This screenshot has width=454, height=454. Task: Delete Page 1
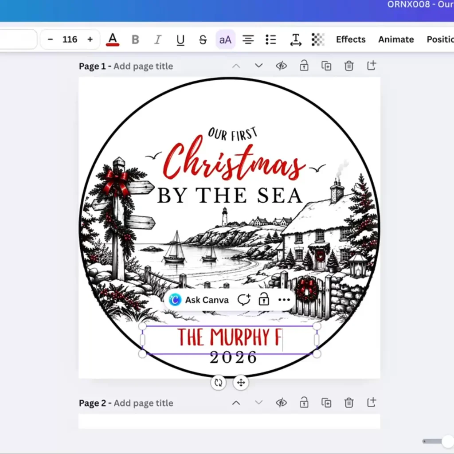pyautogui.click(x=349, y=66)
